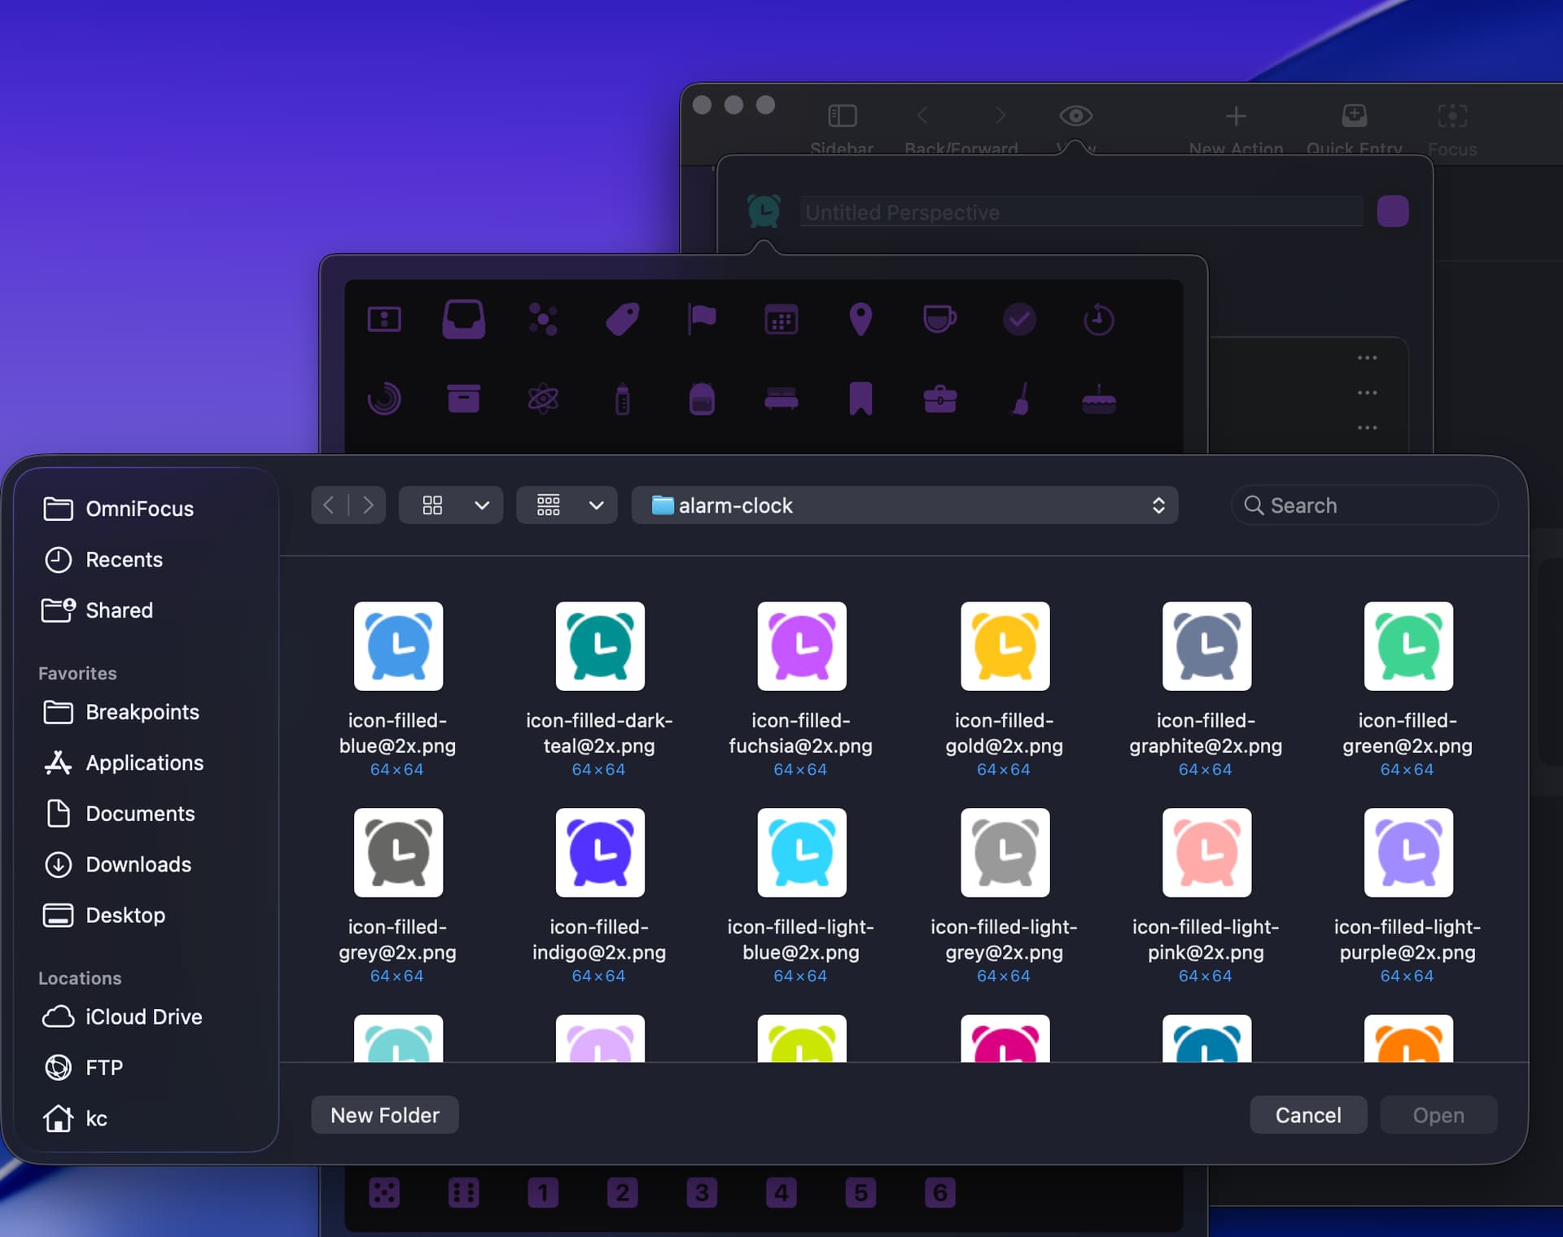The image size is (1563, 1237).
Task: Click the New Folder button
Action: coord(384,1115)
